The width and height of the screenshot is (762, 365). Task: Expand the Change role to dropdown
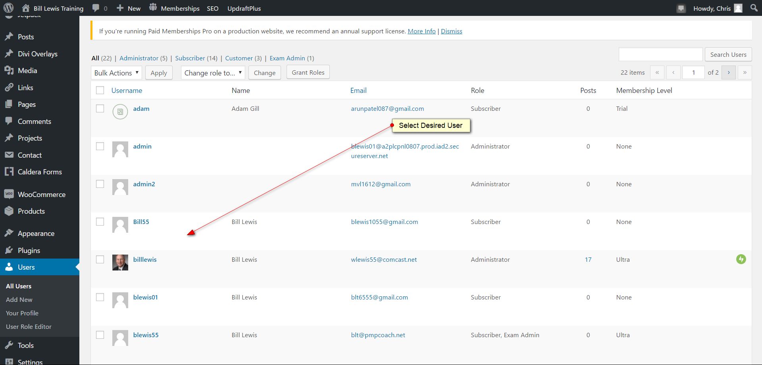coord(213,73)
